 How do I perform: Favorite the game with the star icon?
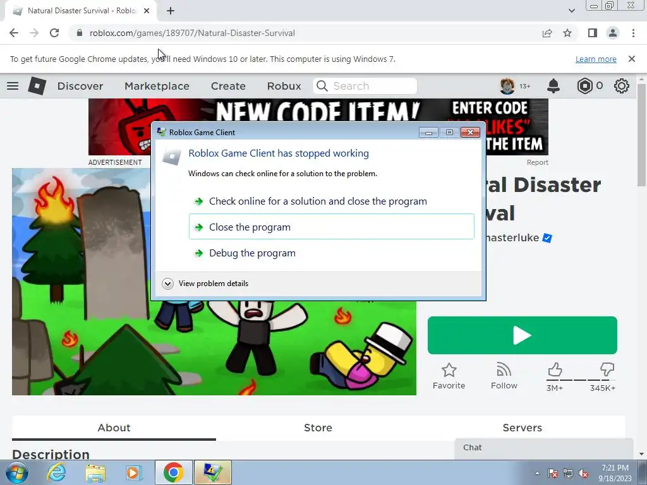point(449,370)
